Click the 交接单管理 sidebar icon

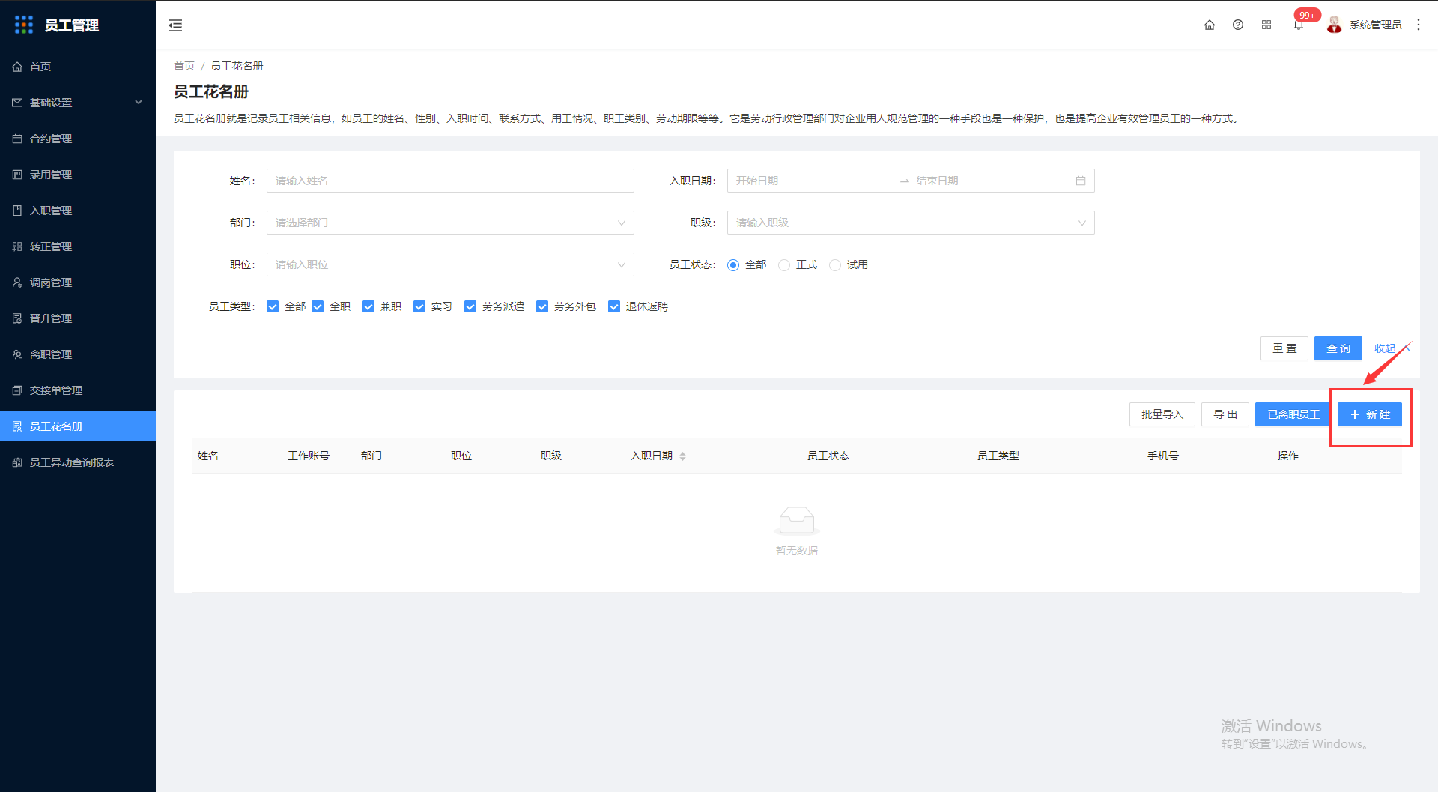point(17,390)
